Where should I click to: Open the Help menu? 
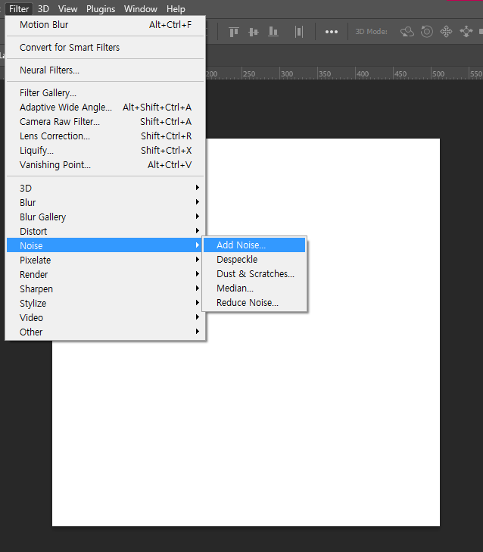[176, 9]
